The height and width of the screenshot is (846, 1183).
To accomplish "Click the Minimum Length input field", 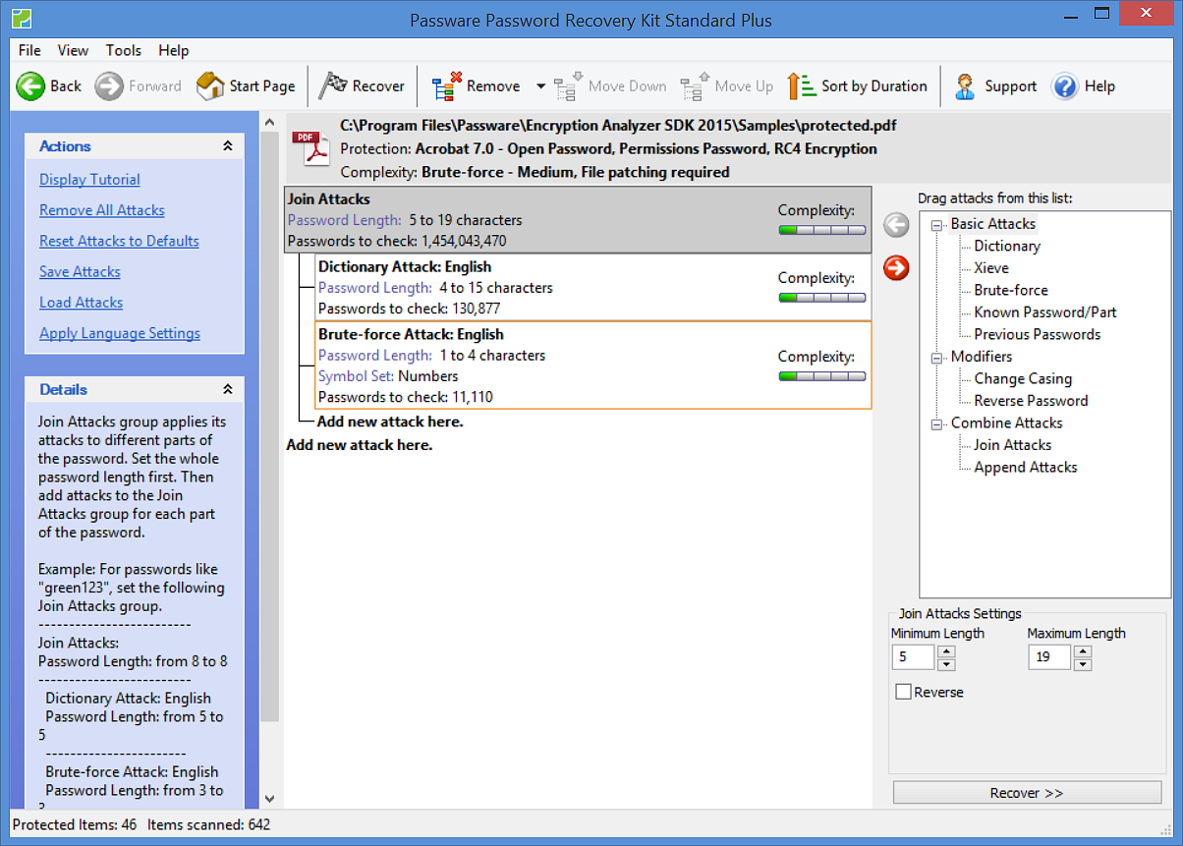I will coord(914,657).
